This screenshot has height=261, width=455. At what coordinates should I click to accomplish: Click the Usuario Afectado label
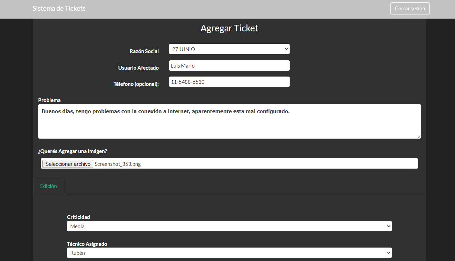138,68
